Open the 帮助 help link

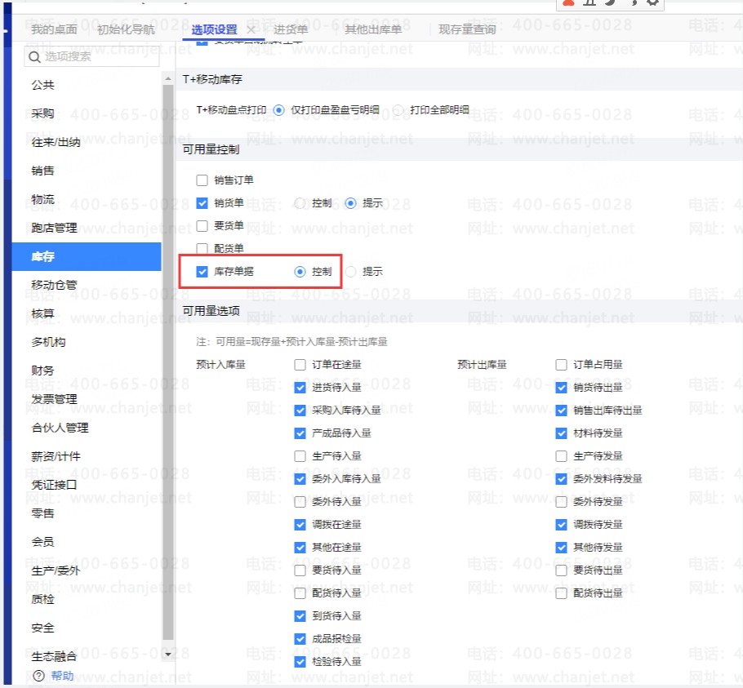62,676
